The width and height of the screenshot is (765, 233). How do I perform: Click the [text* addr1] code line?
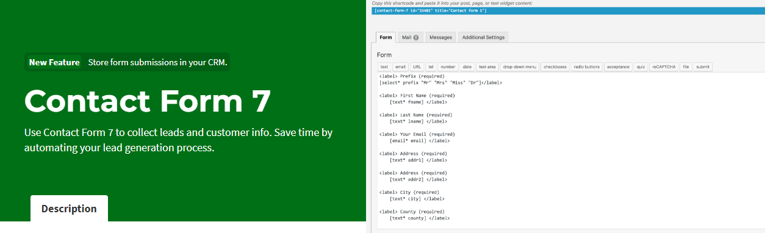(x=418, y=160)
